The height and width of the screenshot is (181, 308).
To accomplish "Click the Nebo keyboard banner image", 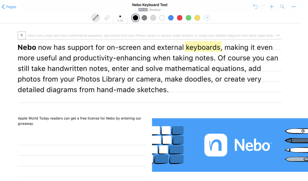I will click(x=230, y=145).
